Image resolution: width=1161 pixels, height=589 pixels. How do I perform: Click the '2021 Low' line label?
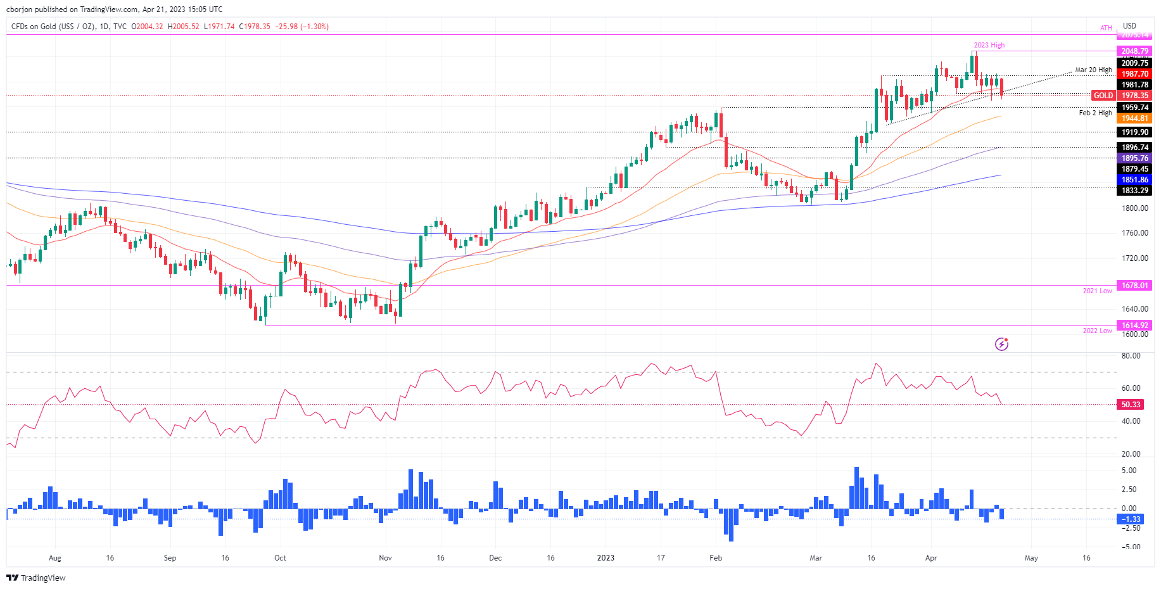point(1097,291)
